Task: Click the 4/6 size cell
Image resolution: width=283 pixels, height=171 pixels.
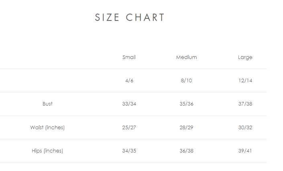Action: coord(129,80)
